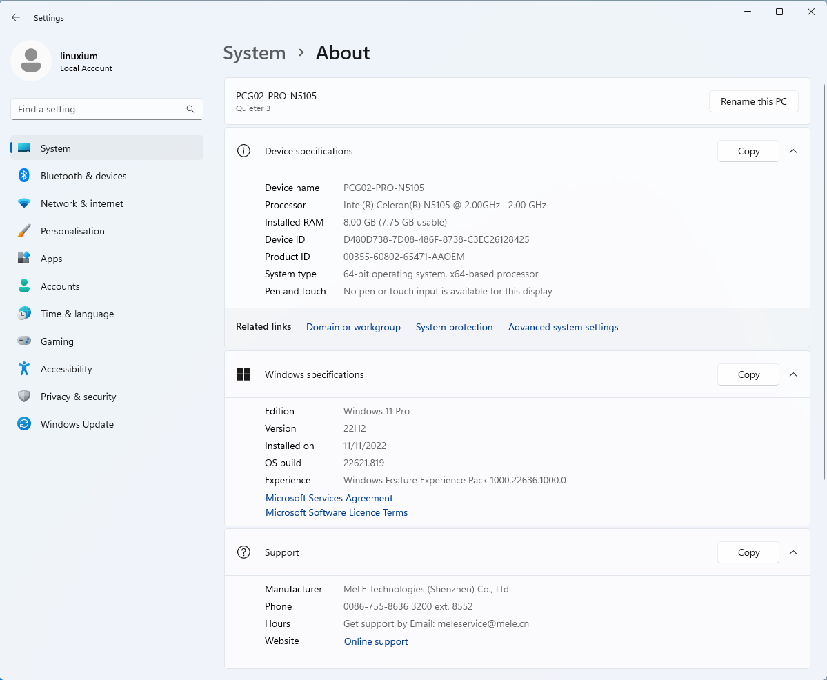Focus the Find a setting search box
The width and height of the screenshot is (827, 680).
pyautogui.click(x=106, y=109)
